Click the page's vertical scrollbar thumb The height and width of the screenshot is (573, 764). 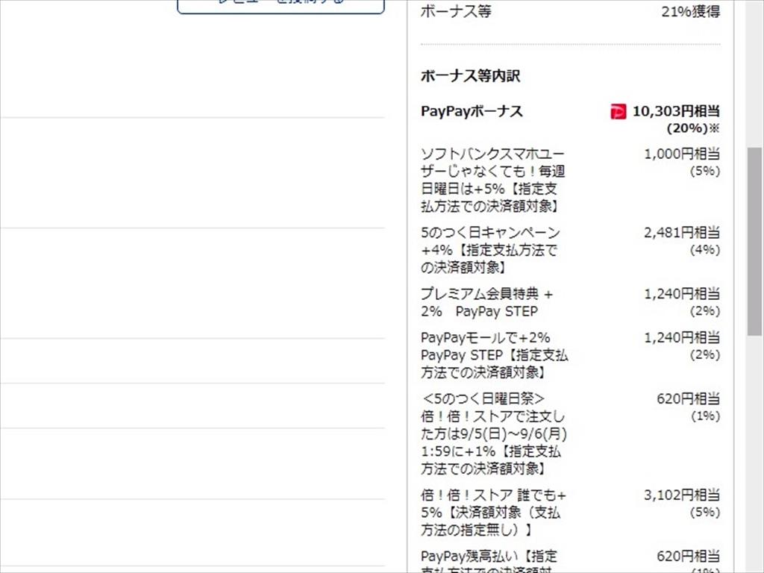pyautogui.click(x=754, y=241)
